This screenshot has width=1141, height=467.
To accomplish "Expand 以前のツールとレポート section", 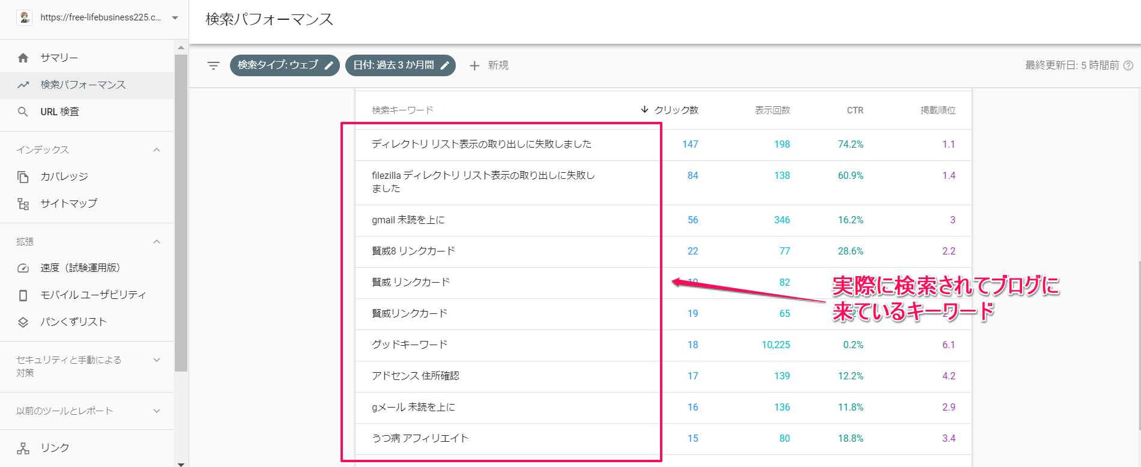I will (x=157, y=411).
